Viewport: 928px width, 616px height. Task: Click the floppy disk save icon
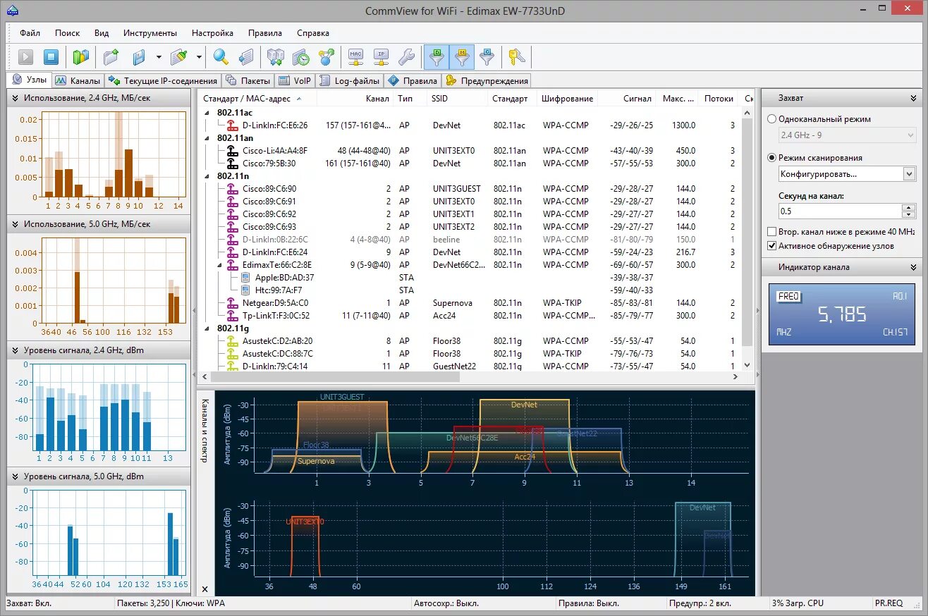pyautogui.click(x=140, y=57)
